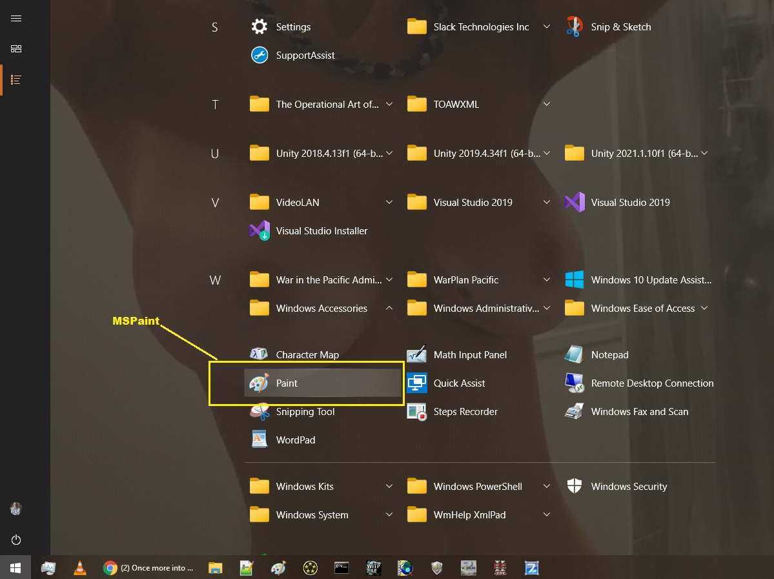Collapse Windows Accessories folder chevron
Image resolution: width=774 pixels, height=579 pixels.
pyautogui.click(x=389, y=308)
